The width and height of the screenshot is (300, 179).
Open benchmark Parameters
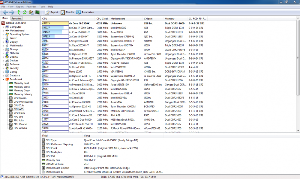85,12
